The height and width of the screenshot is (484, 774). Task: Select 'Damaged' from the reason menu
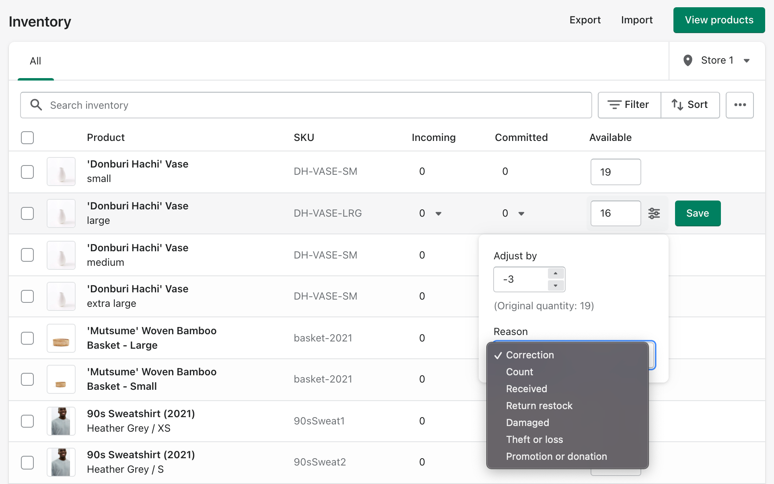coord(527,422)
